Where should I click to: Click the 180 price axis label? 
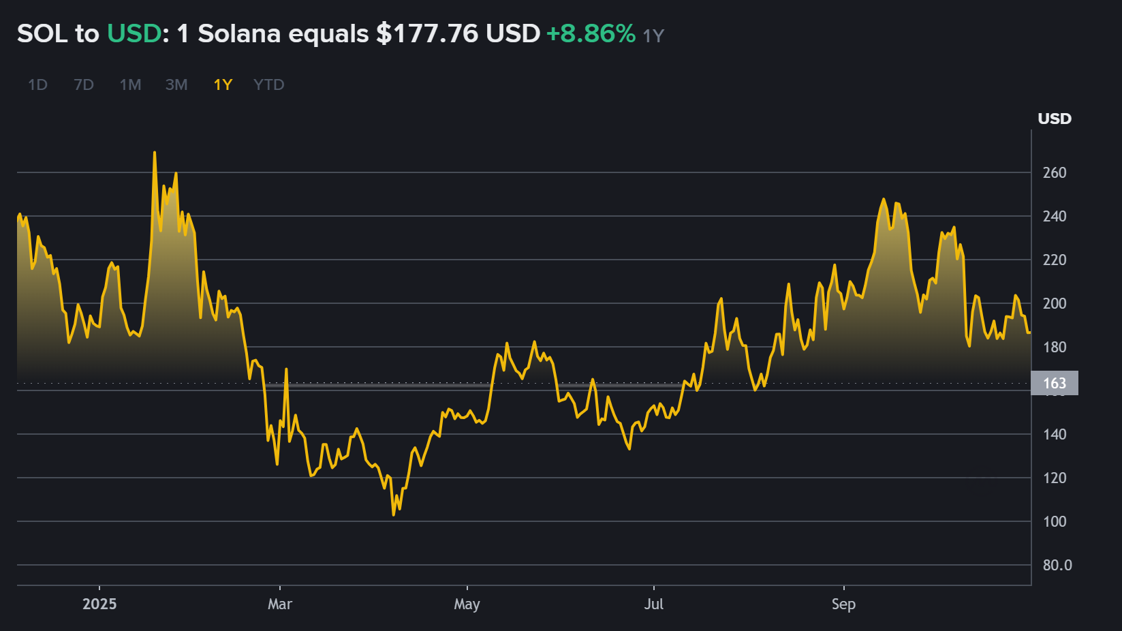1055,347
